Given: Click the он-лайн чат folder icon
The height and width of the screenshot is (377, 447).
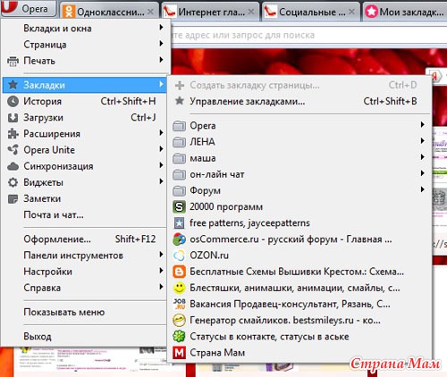Looking at the screenshot, I should click(x=179, y=174).
